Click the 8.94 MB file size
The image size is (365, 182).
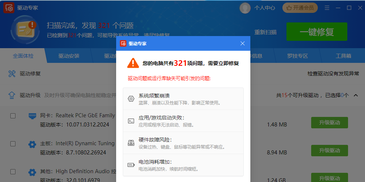click(277, 153)
